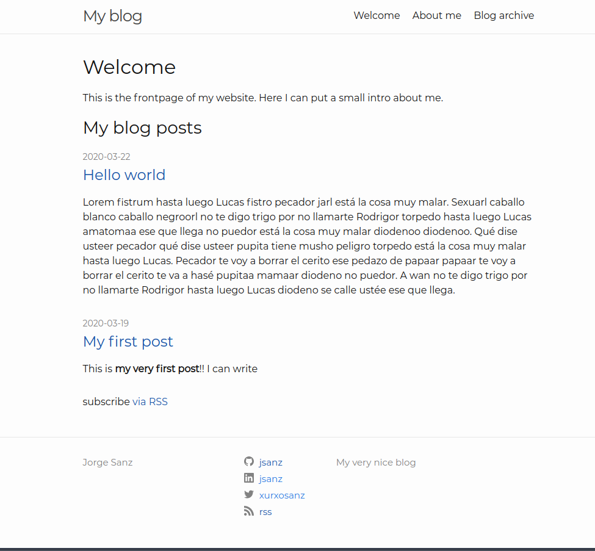Go to the 'My blog' site title
The image size is (595, 551).
[112, 16]
